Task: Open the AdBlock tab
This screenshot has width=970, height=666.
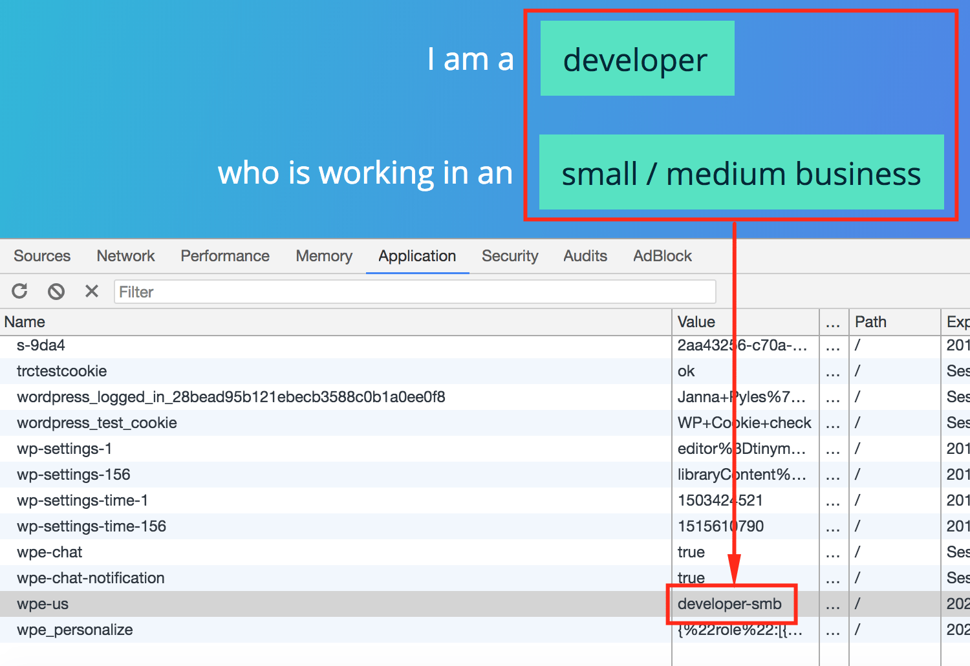Action: pyautogui.click(x=662, y=256)
